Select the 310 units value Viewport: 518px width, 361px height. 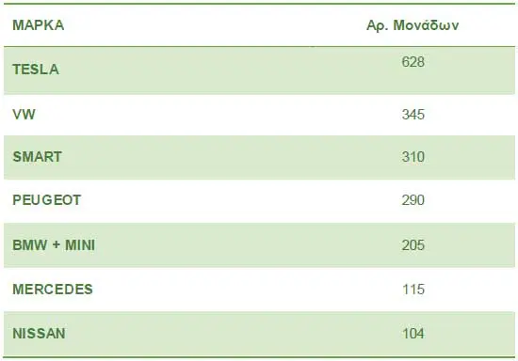(413, 157)
